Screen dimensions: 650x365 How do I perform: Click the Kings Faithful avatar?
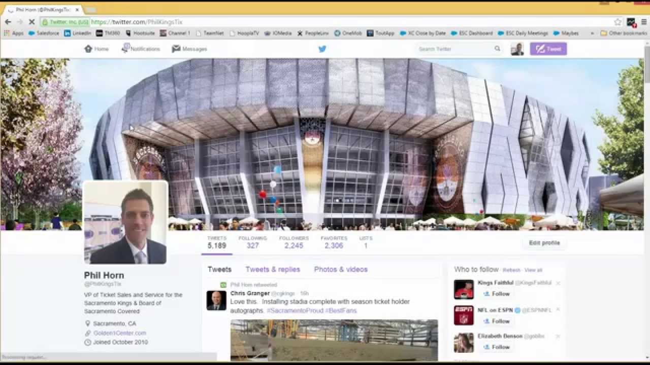464,289
